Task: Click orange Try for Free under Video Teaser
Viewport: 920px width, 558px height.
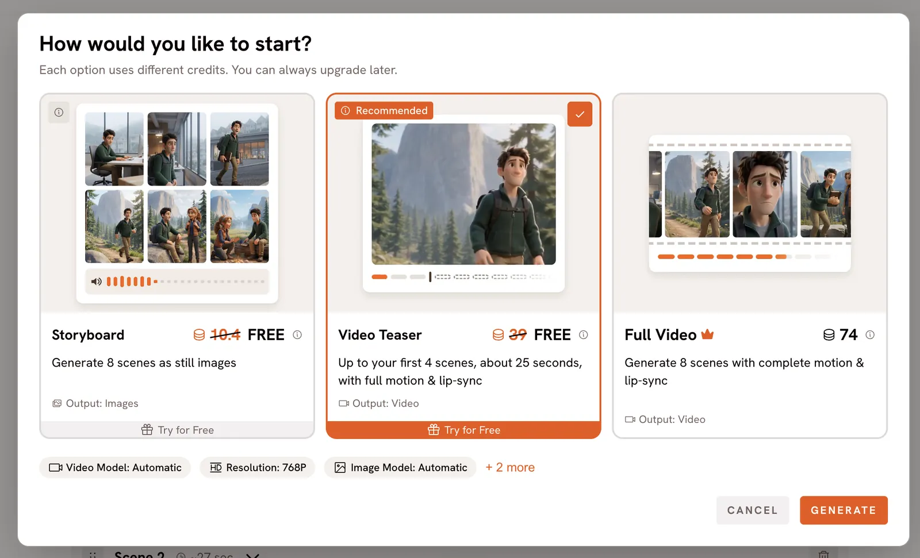Action: (x=463, y=430)
